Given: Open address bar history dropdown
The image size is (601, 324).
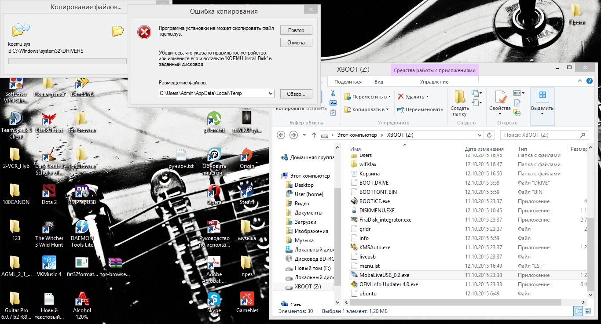Looking at the screenshot, I should point(480,135).
